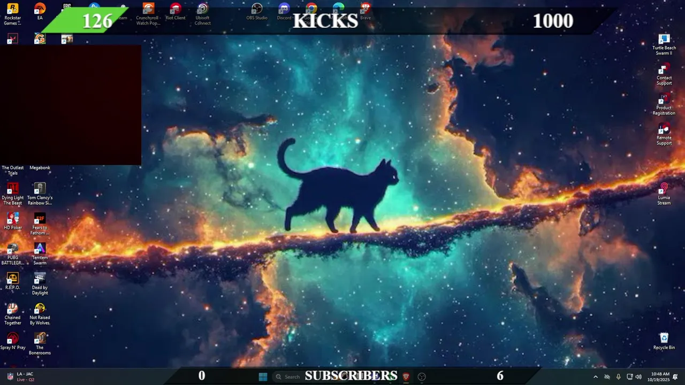Show hidden system tray icons
The image size is (685, 385).
click(595, 377)
